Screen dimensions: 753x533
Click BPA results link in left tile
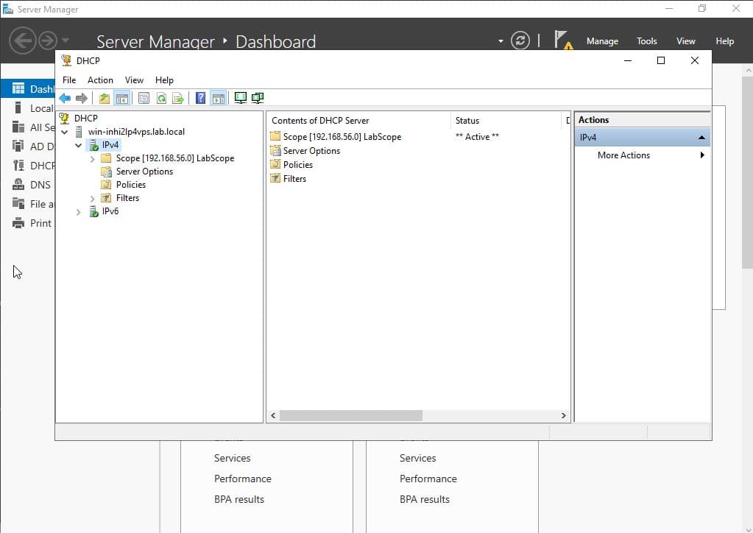point(238,499)
